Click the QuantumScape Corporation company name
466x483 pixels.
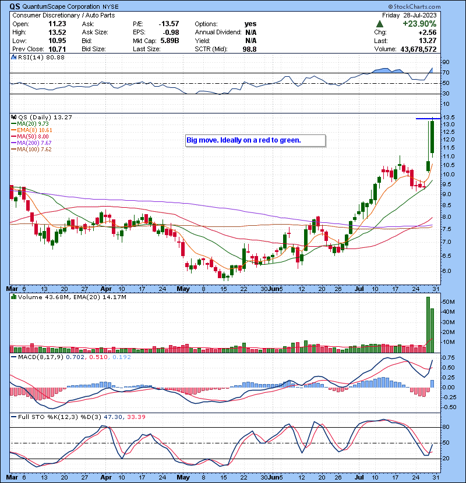pos(61,6)
